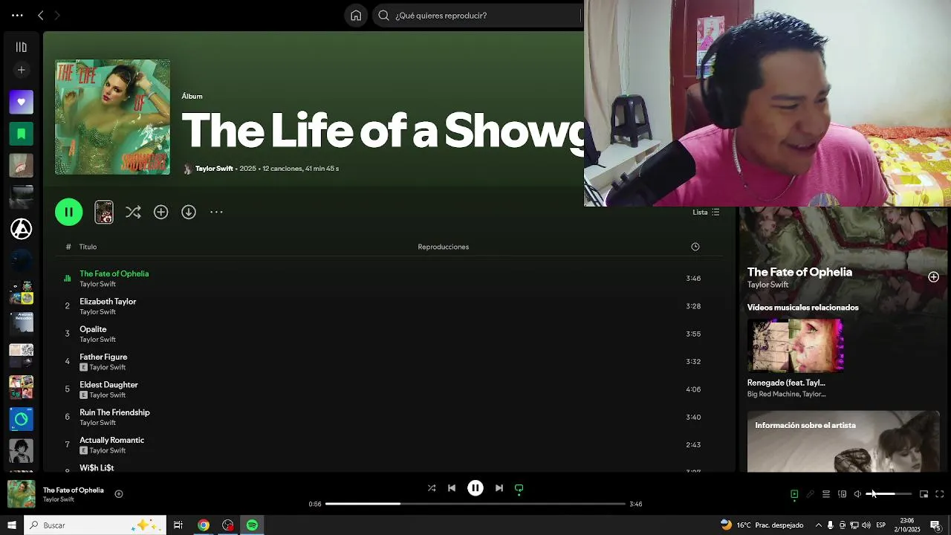Enter full screen mode

pyautogui.click(x=940, y=494)
